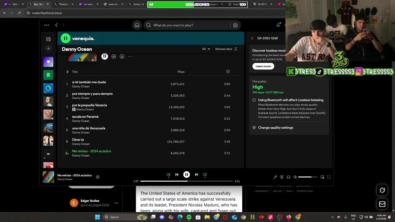
Task: Open Spotify from the taskbar
Action: click(x=189, y=217)
